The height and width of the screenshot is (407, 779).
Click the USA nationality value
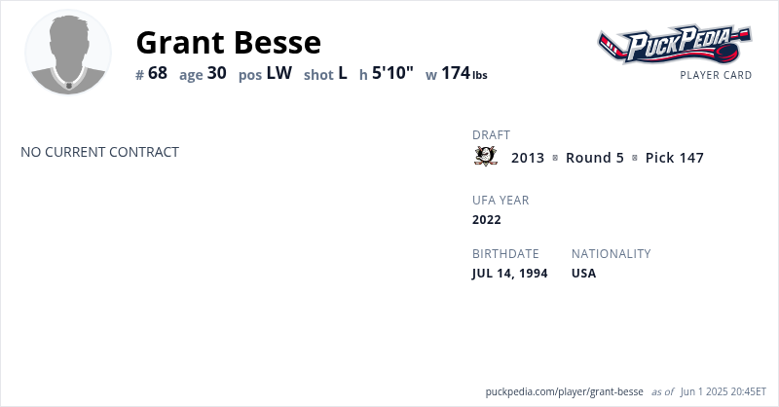(583, 274)
